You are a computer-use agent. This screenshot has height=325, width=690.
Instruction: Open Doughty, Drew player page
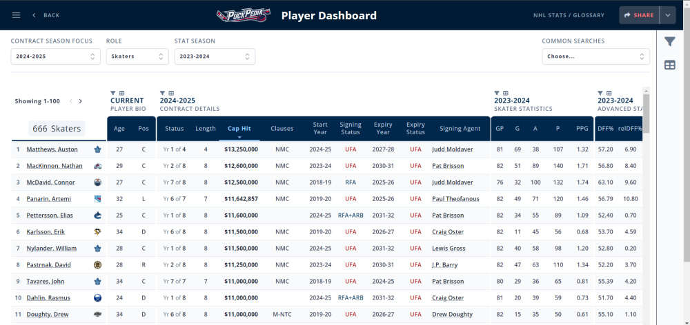[x=48, y=315]
